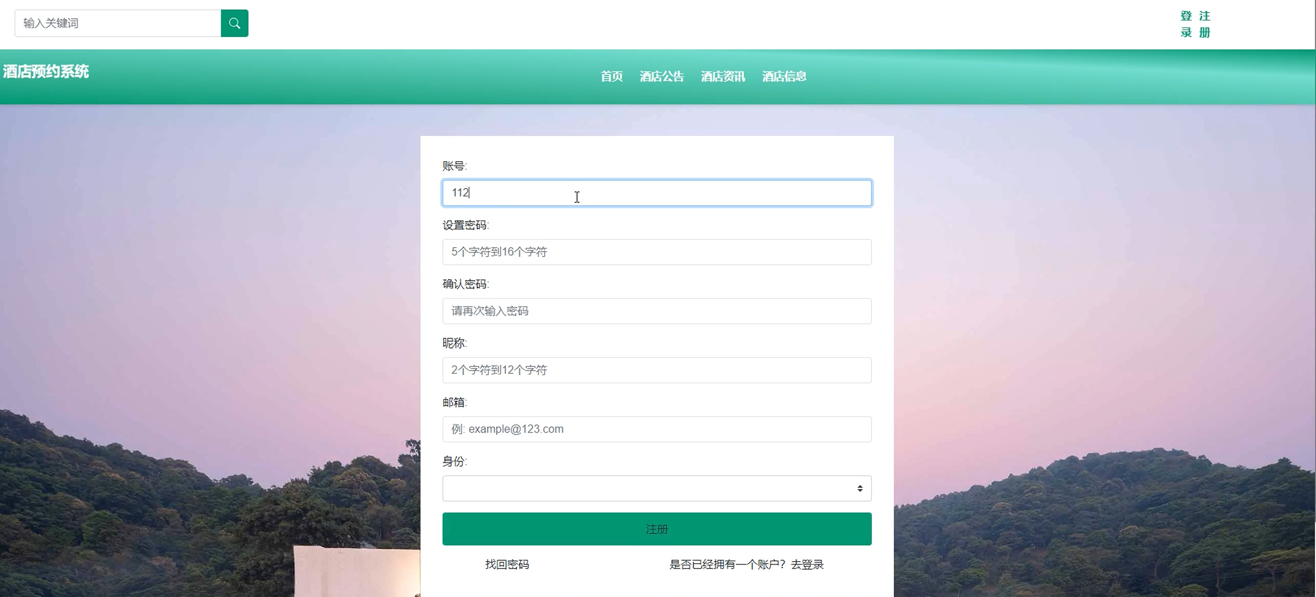Click the 邮箱 email input field
Image resolution: width=1316 pixels, height=597 pixels.
pyautogui.click(x=657, y=429)
